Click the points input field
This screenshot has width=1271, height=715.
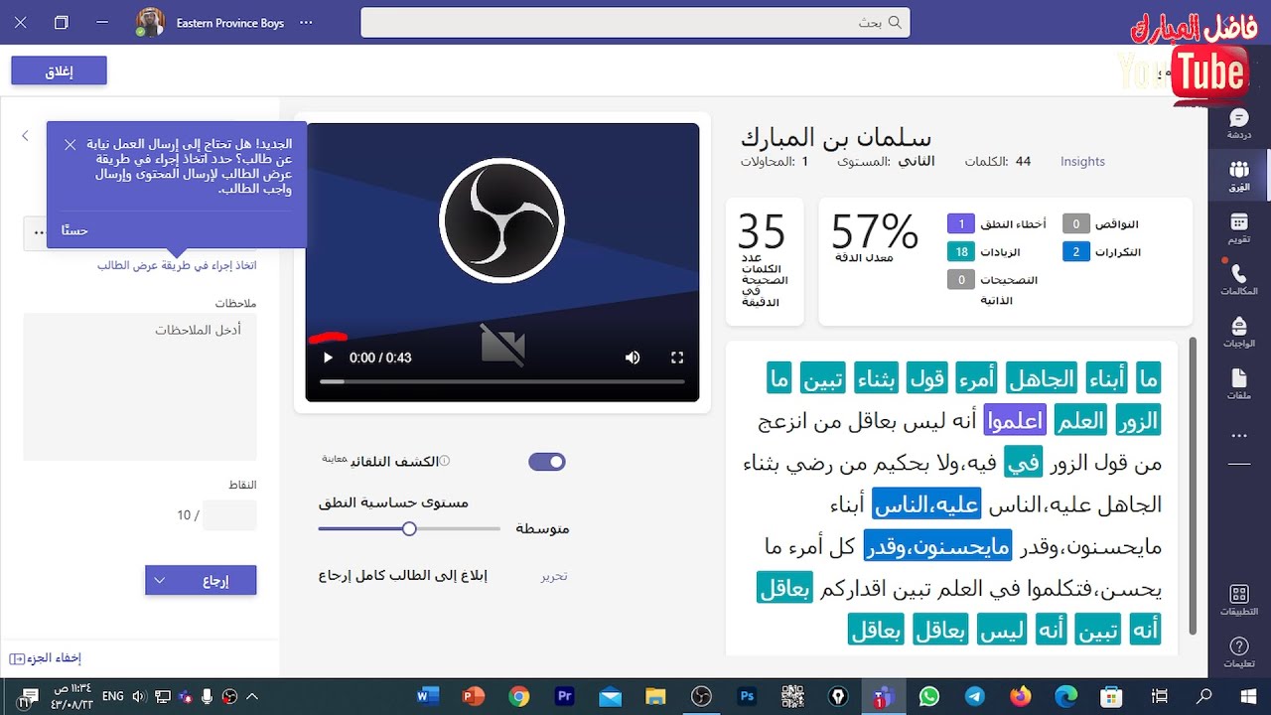point(229,515)
